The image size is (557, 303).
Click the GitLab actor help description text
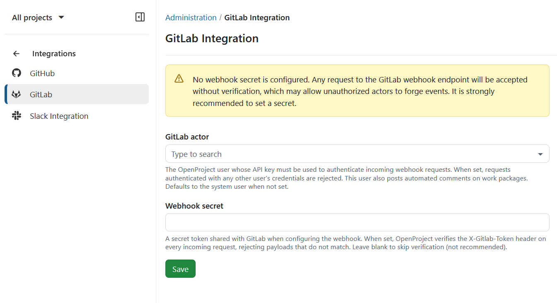coord(346,178)
